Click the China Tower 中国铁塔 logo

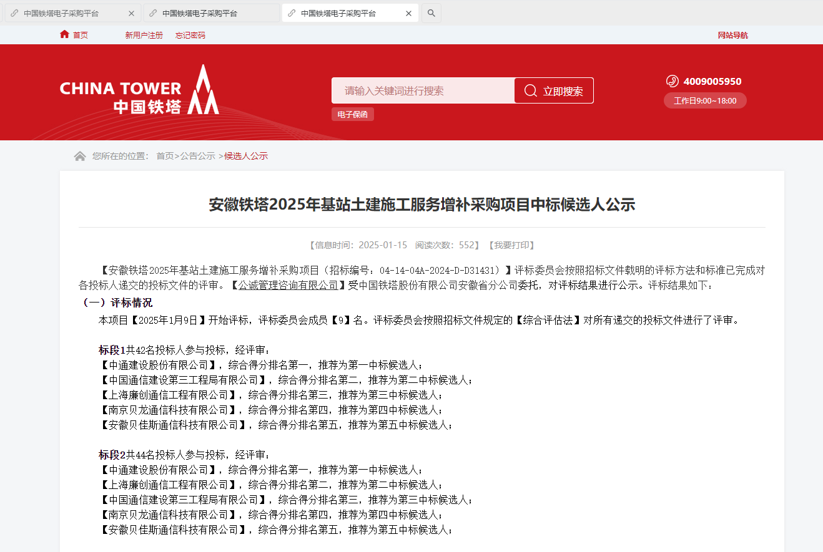tap(139, 90)
